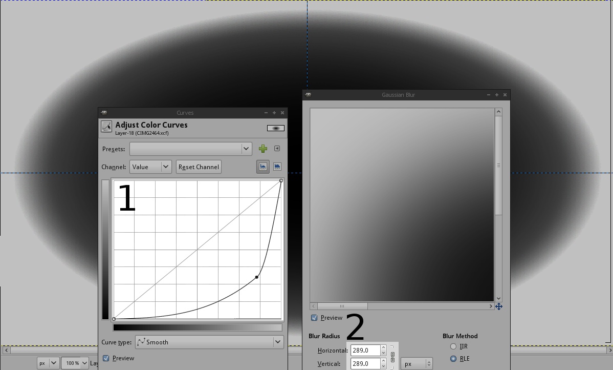This screenshot has width=613, height=370.
Task: Click the navigation crosshair under the blur preview
Action: click(x=499, y=306)
